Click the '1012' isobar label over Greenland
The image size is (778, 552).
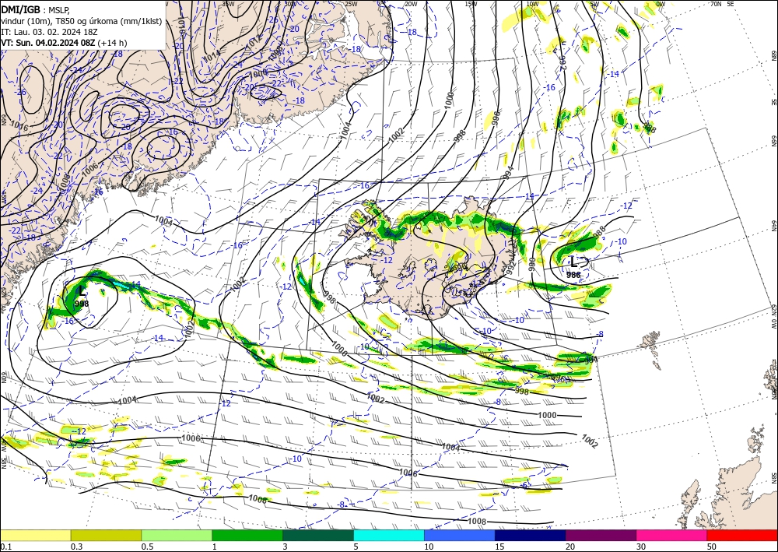(x=255, y=43)
